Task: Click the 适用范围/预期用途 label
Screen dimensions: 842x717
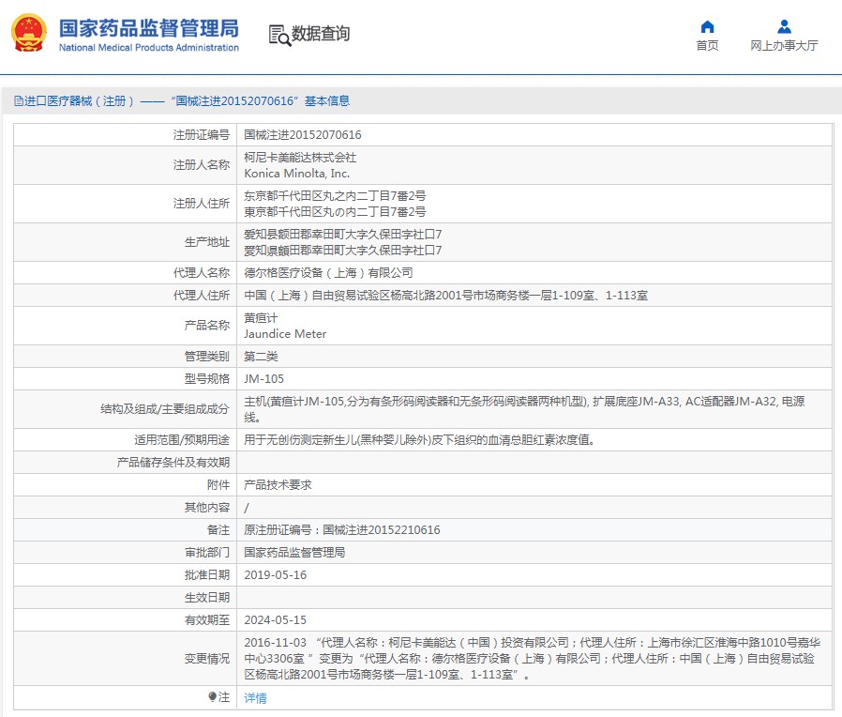Action: (x=182, y=440)
